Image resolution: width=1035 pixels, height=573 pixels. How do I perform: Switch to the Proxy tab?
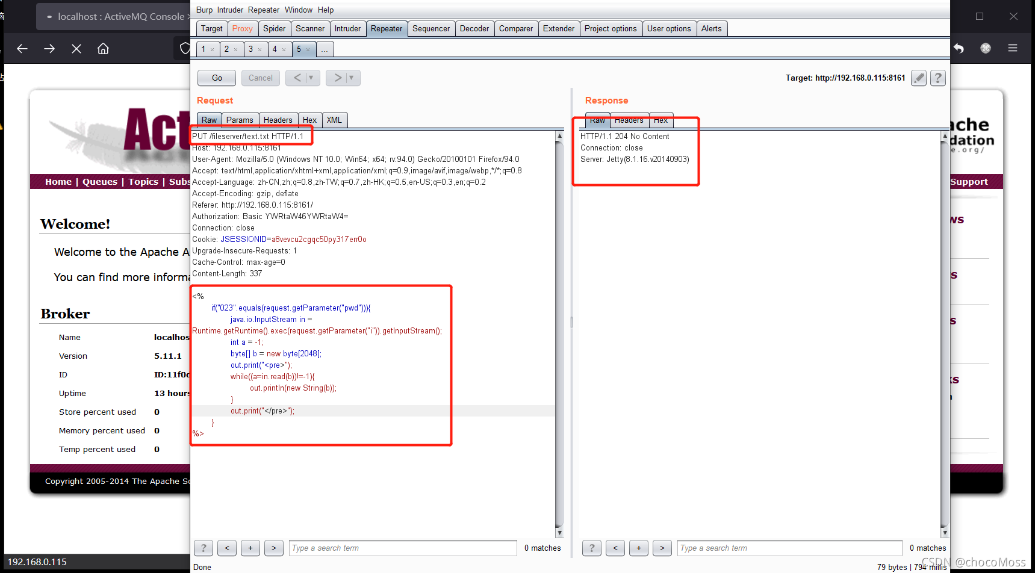pyautogui.click(x=242, y=28)
